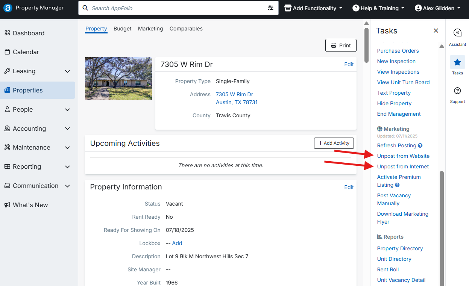Click the Refresh Posting help icon
469x286 pixels.
(420, 145)
